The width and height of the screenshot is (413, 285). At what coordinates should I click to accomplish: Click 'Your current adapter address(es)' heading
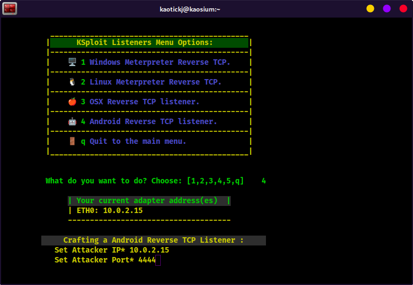coord(147,200)
